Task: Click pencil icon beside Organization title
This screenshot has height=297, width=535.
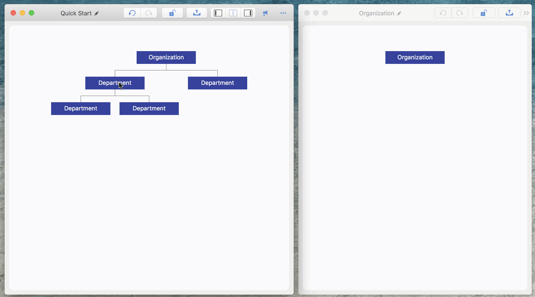Action: pyautogui.click(x=399, y=13)
